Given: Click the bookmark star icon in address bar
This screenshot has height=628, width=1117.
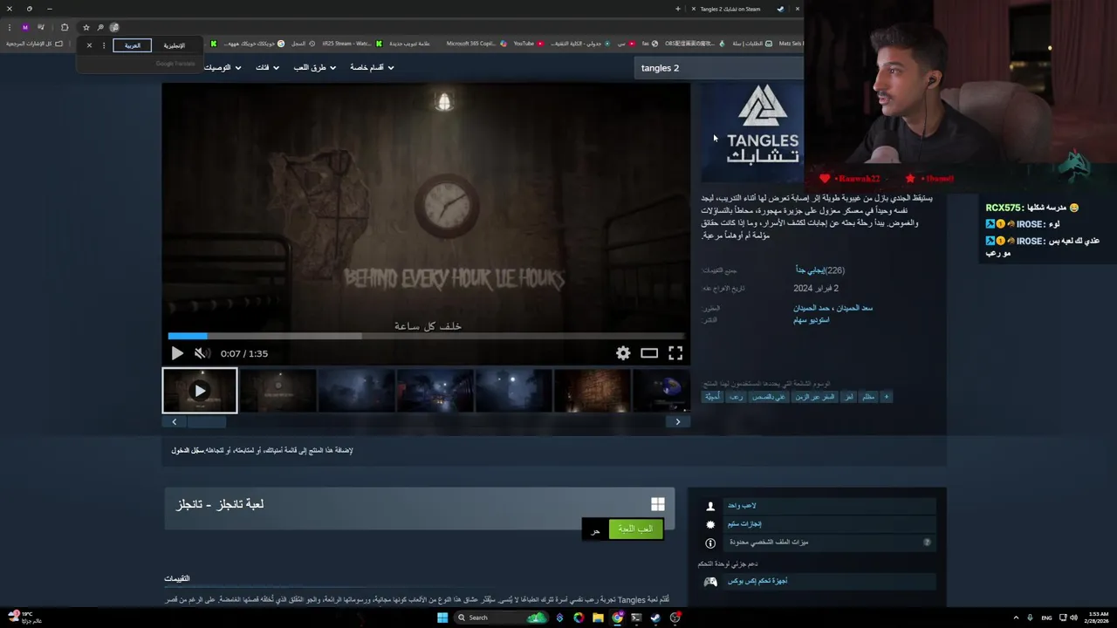Looking at the screenshot, I should pos(86,27).
